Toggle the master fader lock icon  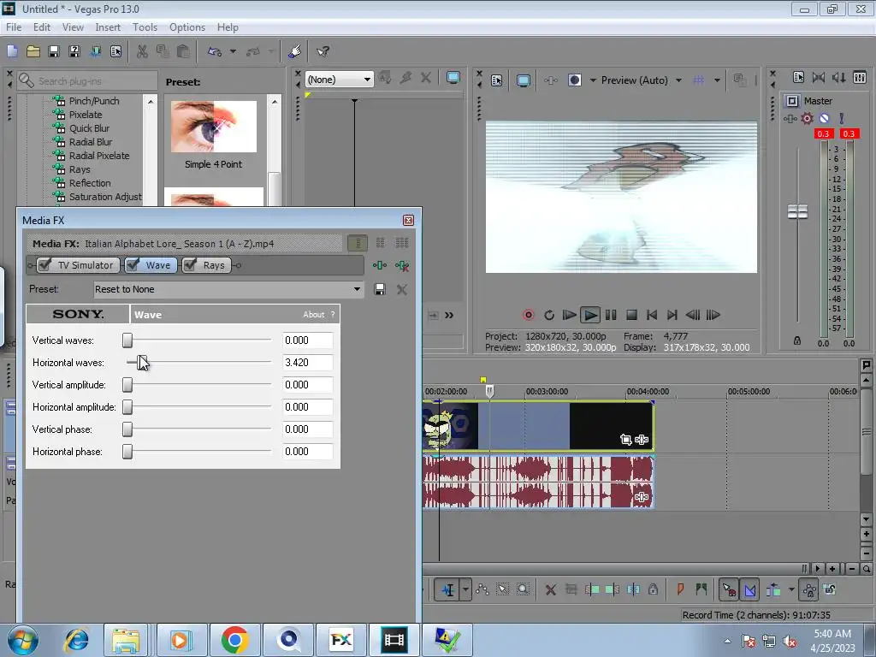coord(797,340)
